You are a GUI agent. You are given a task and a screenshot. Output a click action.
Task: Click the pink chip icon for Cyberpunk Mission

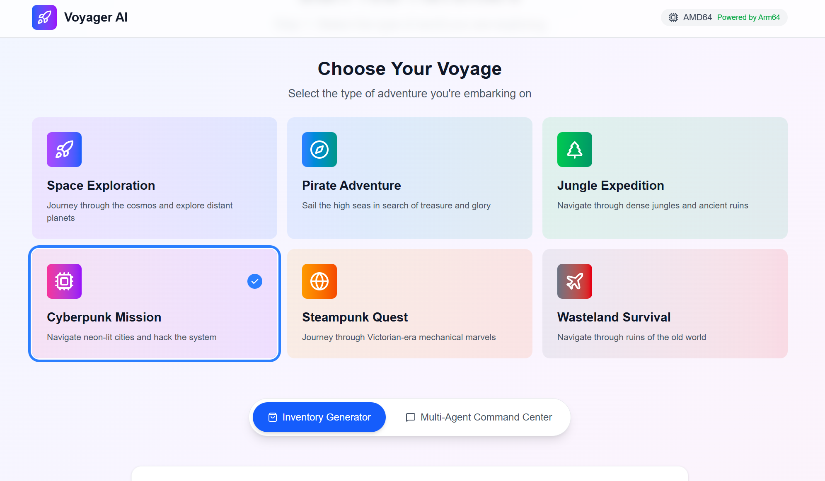tap(64, 281)
